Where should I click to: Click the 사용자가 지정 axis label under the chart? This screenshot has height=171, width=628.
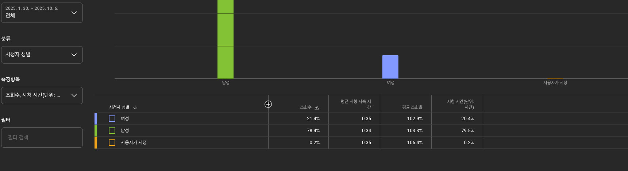555,83
